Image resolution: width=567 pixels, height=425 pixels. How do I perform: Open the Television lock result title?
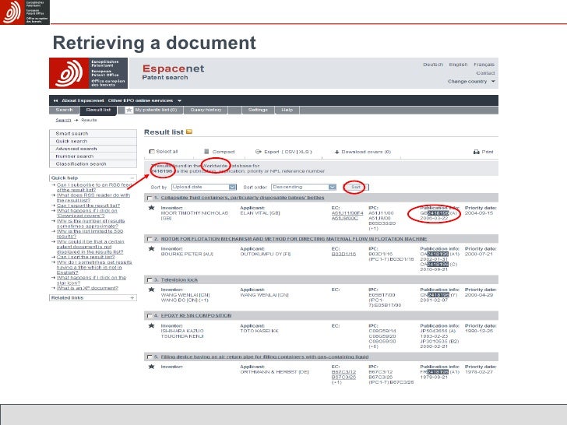(179, 279)
